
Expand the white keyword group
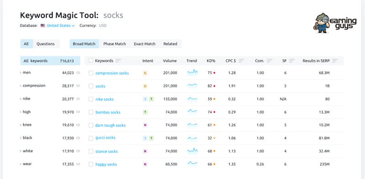pyautogui.click(x=21, y=151)
